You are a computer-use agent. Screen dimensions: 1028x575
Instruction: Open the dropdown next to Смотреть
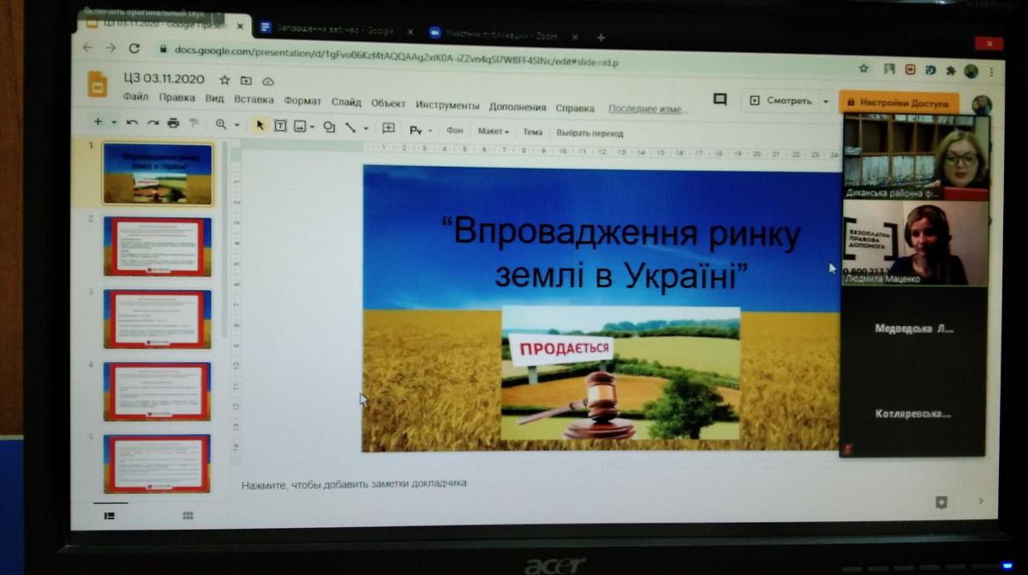pyautogui.click(x=826, y=101)
